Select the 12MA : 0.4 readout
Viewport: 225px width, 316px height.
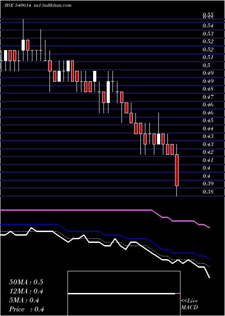tap(26, 291)
